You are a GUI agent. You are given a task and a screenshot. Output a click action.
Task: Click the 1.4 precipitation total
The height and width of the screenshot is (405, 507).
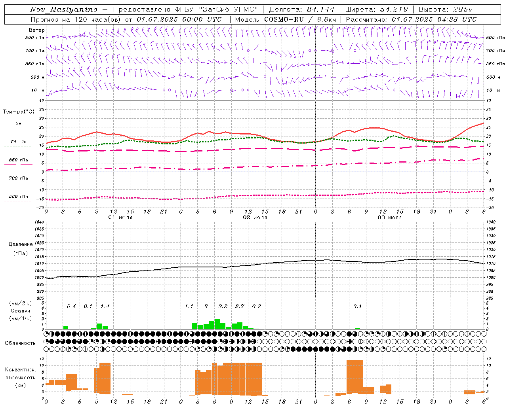[x=105, y=307]
